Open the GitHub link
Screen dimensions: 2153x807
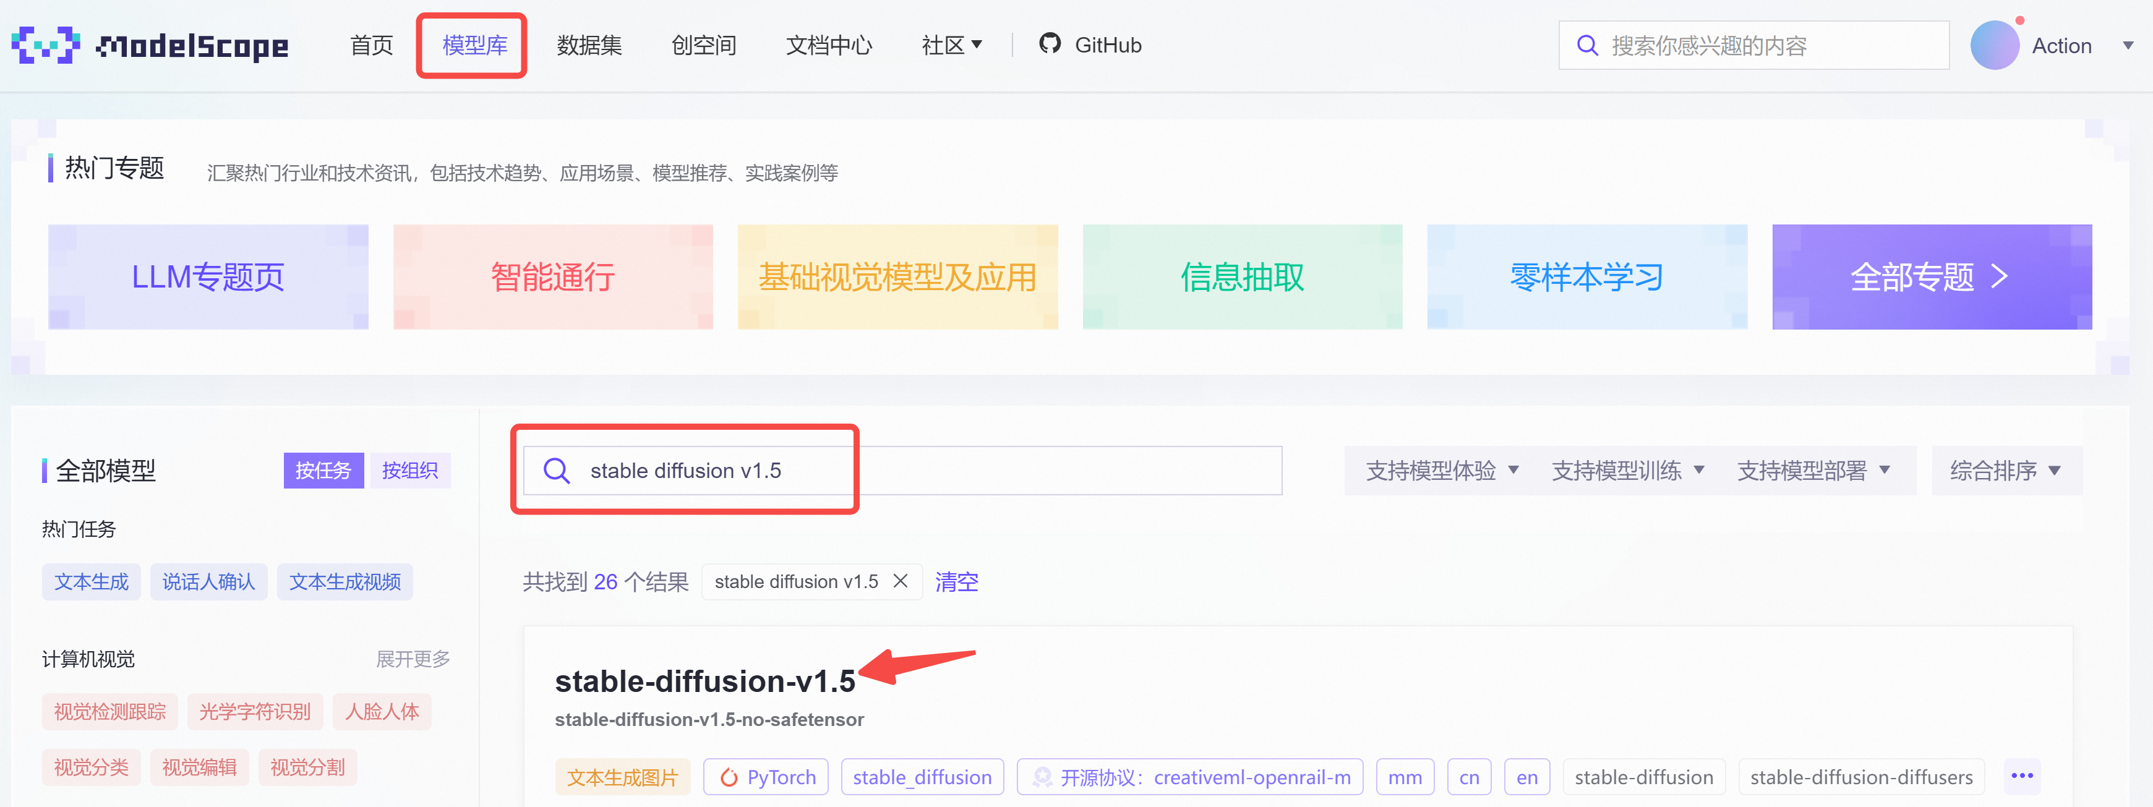click(1107, 45)
